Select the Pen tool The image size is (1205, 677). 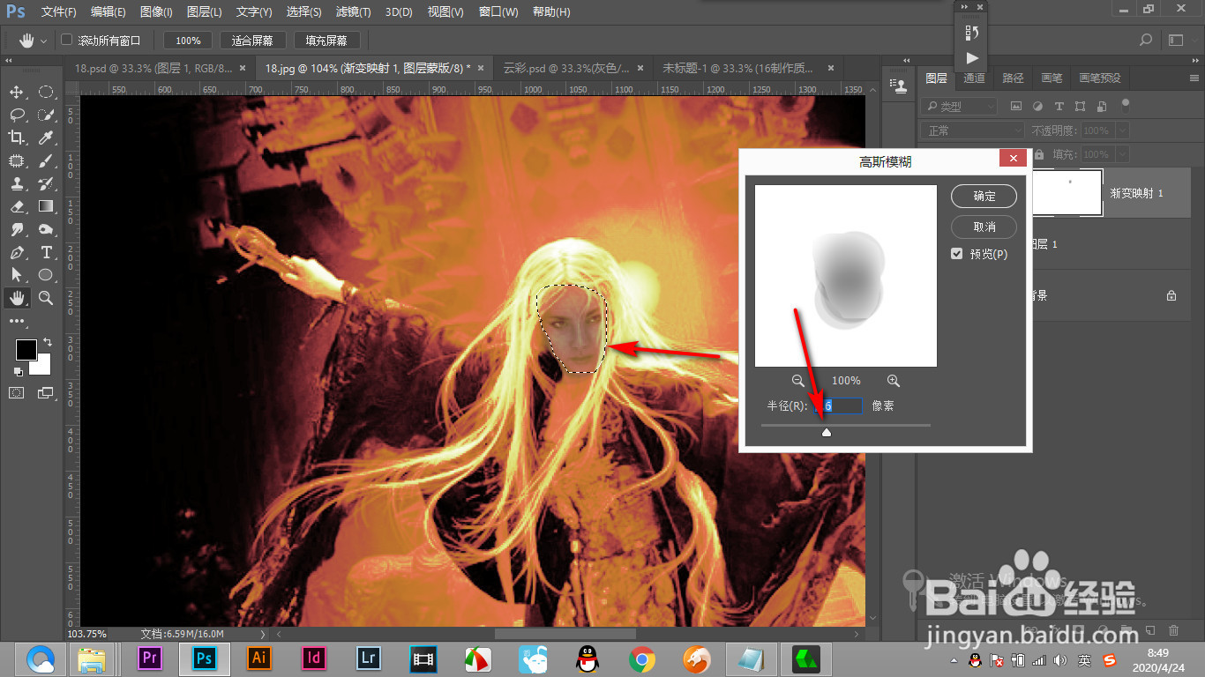(x=17, y=252)
